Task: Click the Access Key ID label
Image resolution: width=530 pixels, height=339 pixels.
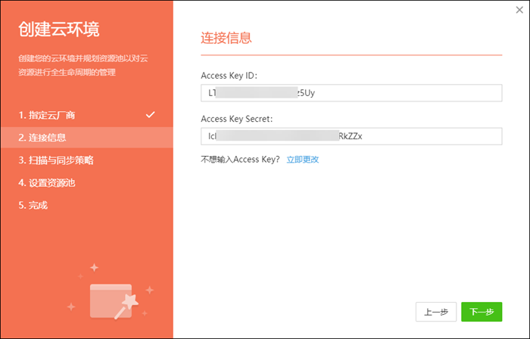Action: (229, 75)
